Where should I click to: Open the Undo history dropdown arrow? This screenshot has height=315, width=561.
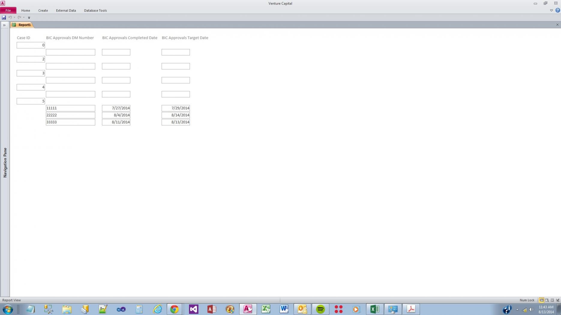14,17
